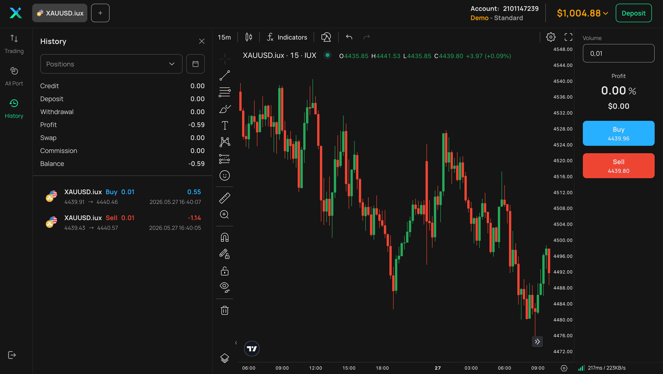The width and height of the screenshot is (663, 374).
Task: Click the connection speed status indicator
Action: [x=602, y=368]
